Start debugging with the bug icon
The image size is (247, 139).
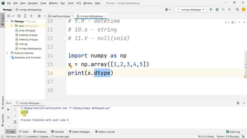pyautogui.click(x=217, y=10)
